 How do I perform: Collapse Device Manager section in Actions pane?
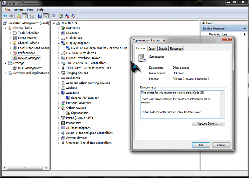coord(245,29)
